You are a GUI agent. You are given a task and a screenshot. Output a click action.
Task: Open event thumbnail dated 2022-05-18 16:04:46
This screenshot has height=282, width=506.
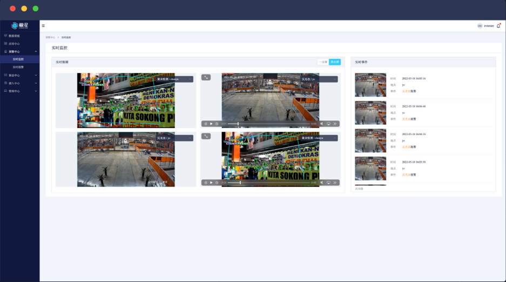[370, 112]
